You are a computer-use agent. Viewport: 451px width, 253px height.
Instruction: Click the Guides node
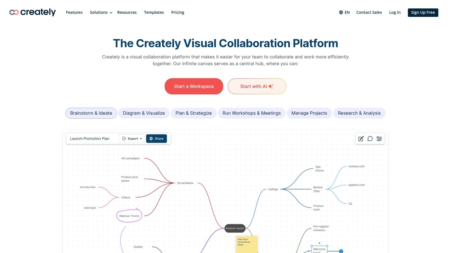point(138,247)
